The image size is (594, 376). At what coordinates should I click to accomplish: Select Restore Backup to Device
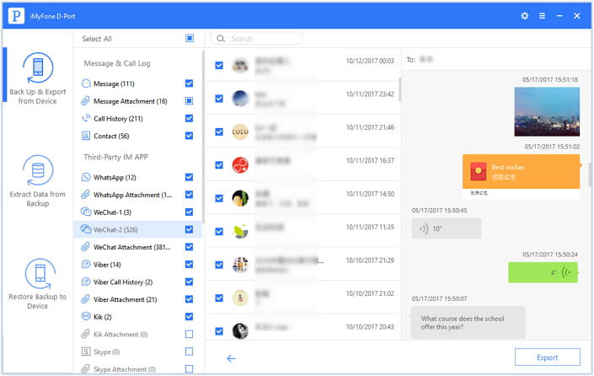click(x=38, y=283)
